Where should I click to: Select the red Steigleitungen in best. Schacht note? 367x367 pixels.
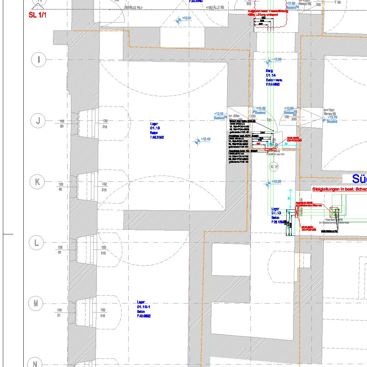(x=339, y=189)
